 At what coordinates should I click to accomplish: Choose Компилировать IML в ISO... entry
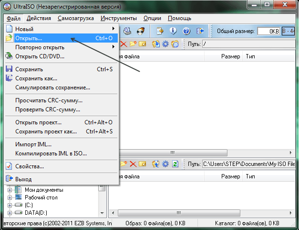click(x=61, y=153)
